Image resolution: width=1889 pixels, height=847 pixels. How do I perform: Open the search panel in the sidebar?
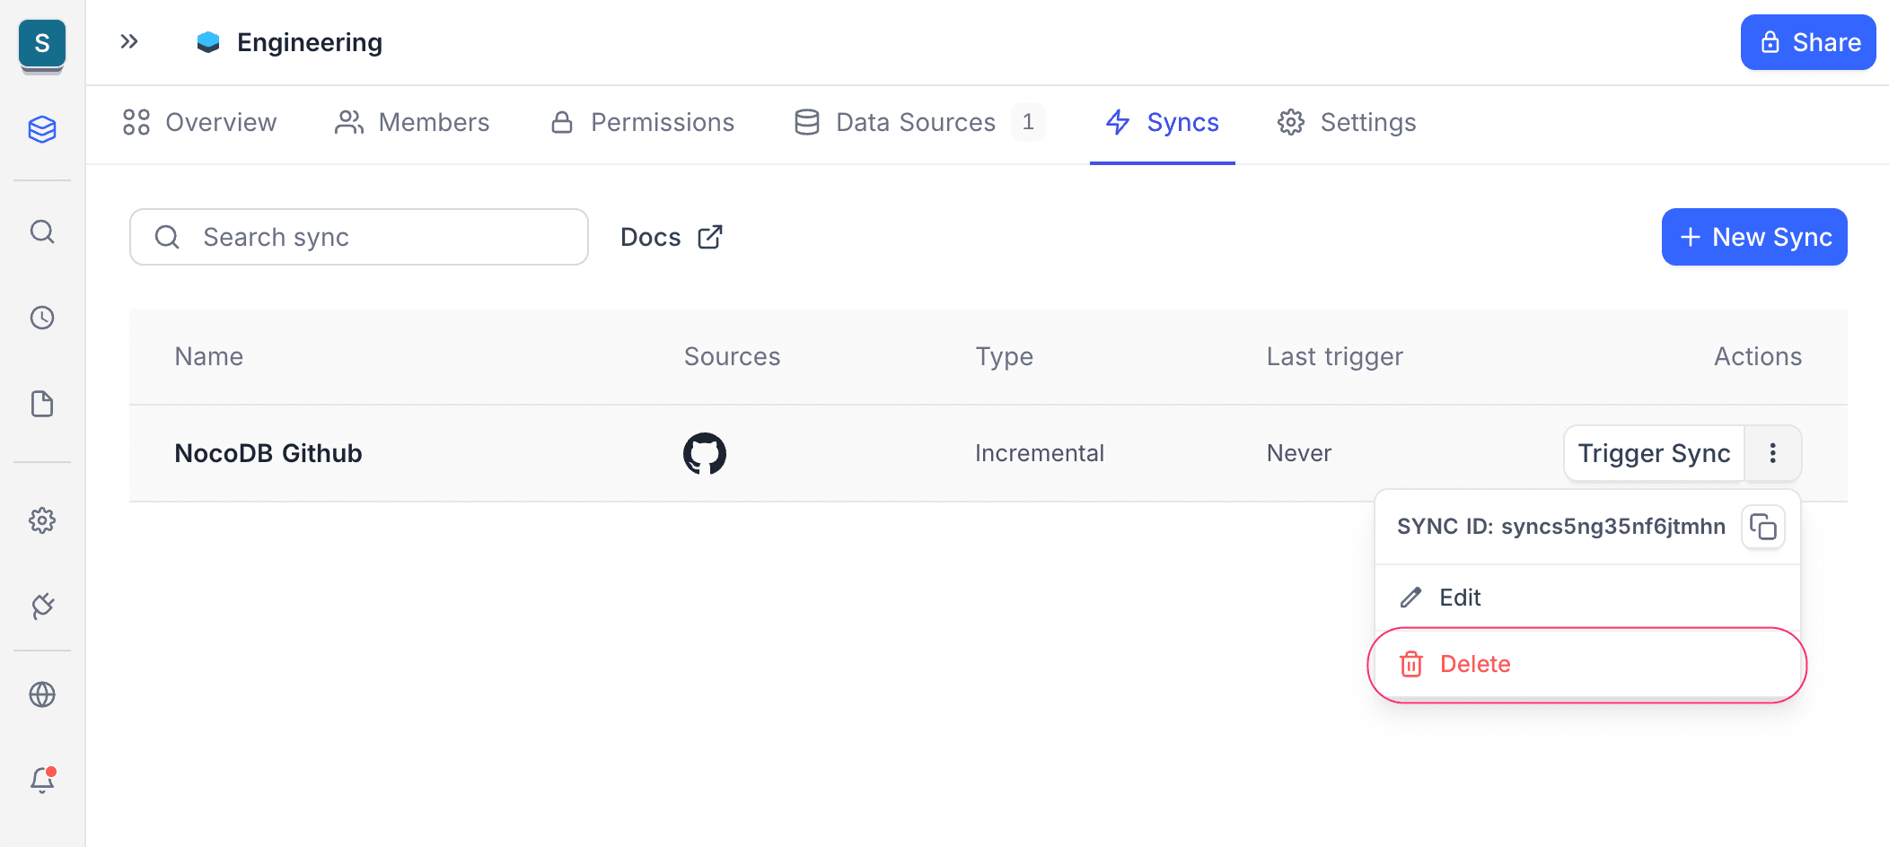[x=42, y=231]
